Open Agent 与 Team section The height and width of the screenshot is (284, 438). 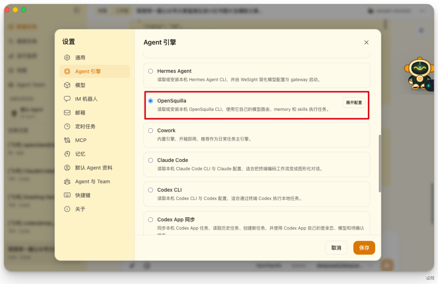click(94, 181)
